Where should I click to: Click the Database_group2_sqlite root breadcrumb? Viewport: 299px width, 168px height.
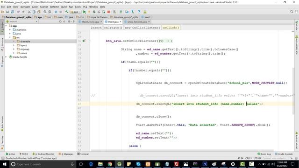pyautogui.click(x=17, y=17)
